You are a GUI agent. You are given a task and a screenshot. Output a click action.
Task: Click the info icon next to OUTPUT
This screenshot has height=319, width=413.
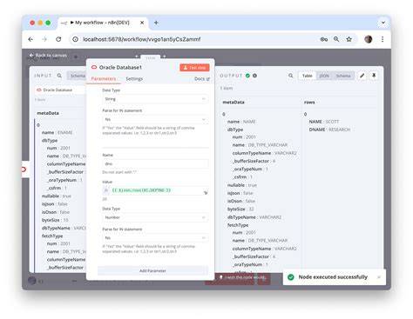254,76
